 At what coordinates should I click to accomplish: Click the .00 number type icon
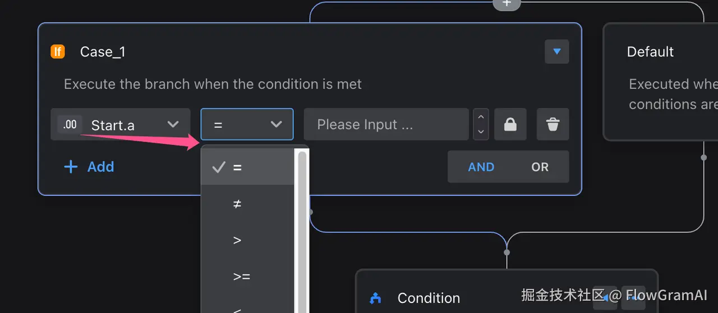pyautogui.click(x=70, y=124)
